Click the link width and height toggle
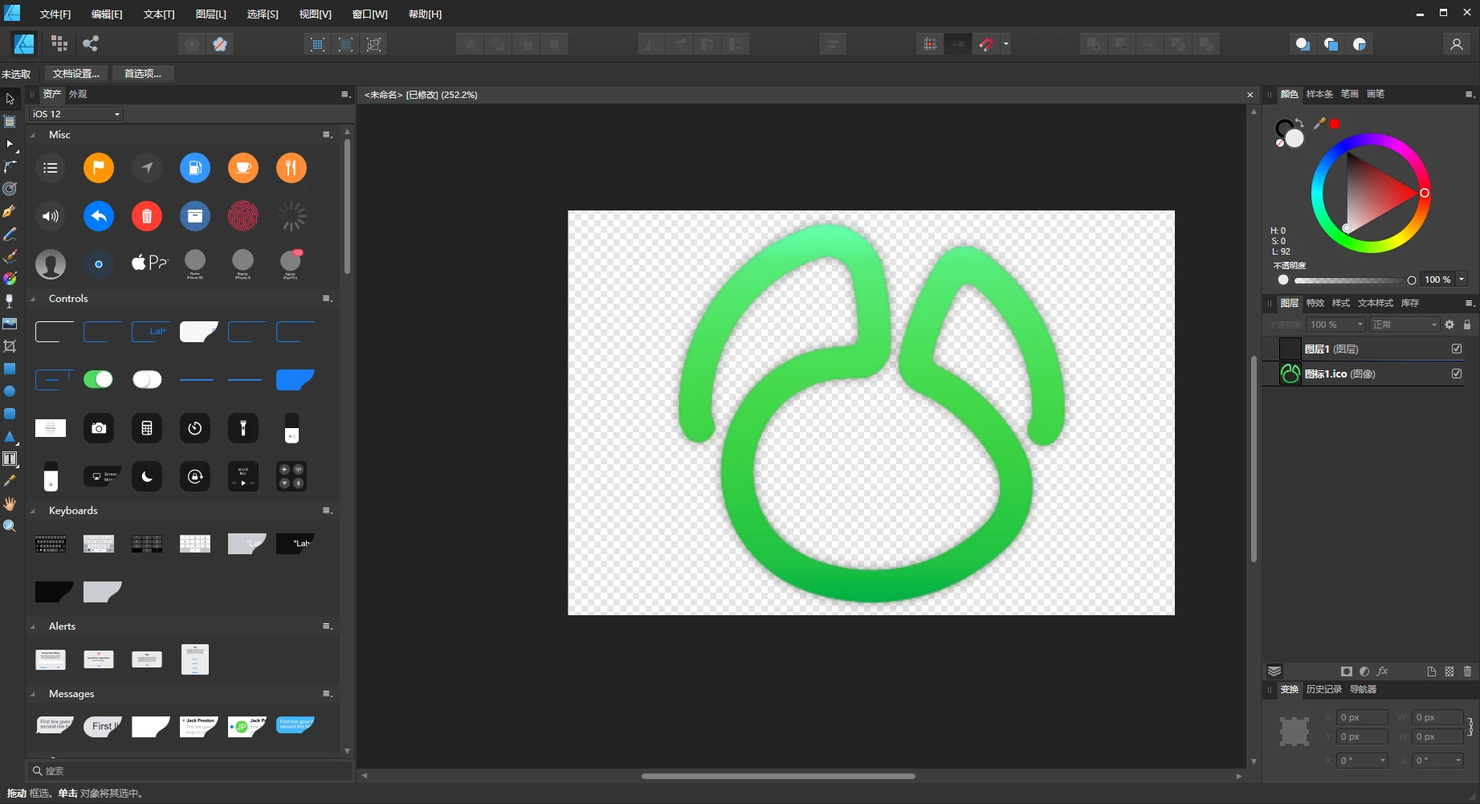The height and width of the screenshot is (804, 1480). [1470, 727]
